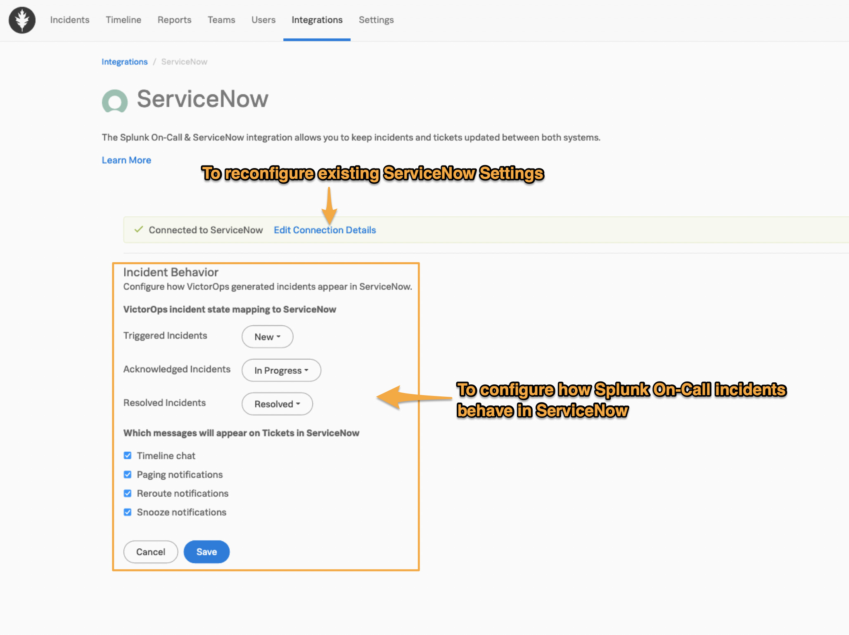This screenshot has height=635, width=849.
Task: Save the Incident Behavior settings
Action: pyautogui.click(x=206, y=552)
